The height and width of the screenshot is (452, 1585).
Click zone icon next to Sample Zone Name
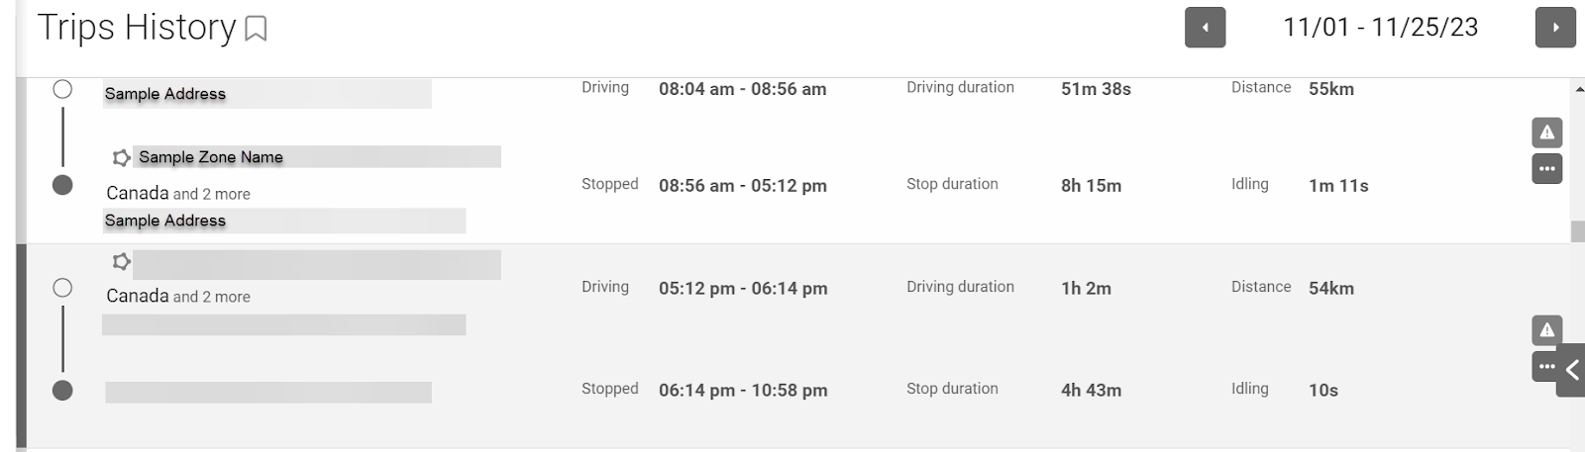pyautogui.click(x=122, y=157)
